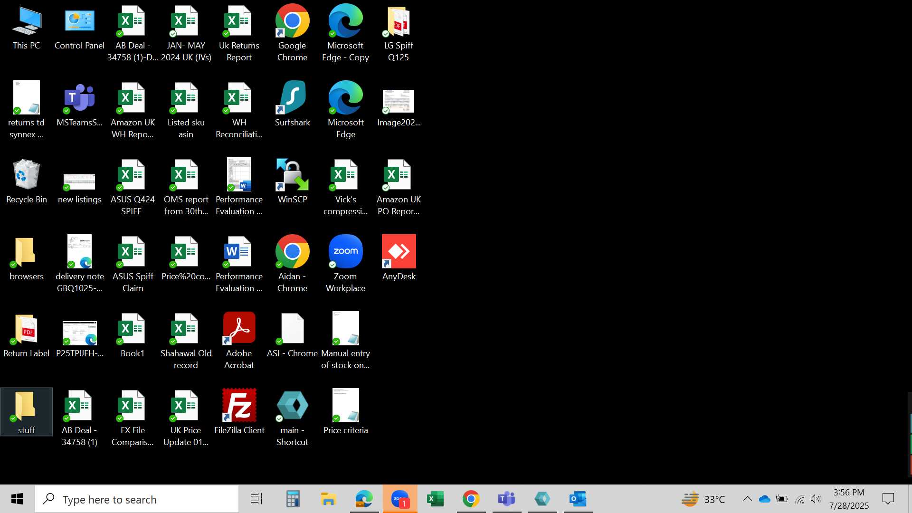Select the Shahawal Old record file

point(186,341)
